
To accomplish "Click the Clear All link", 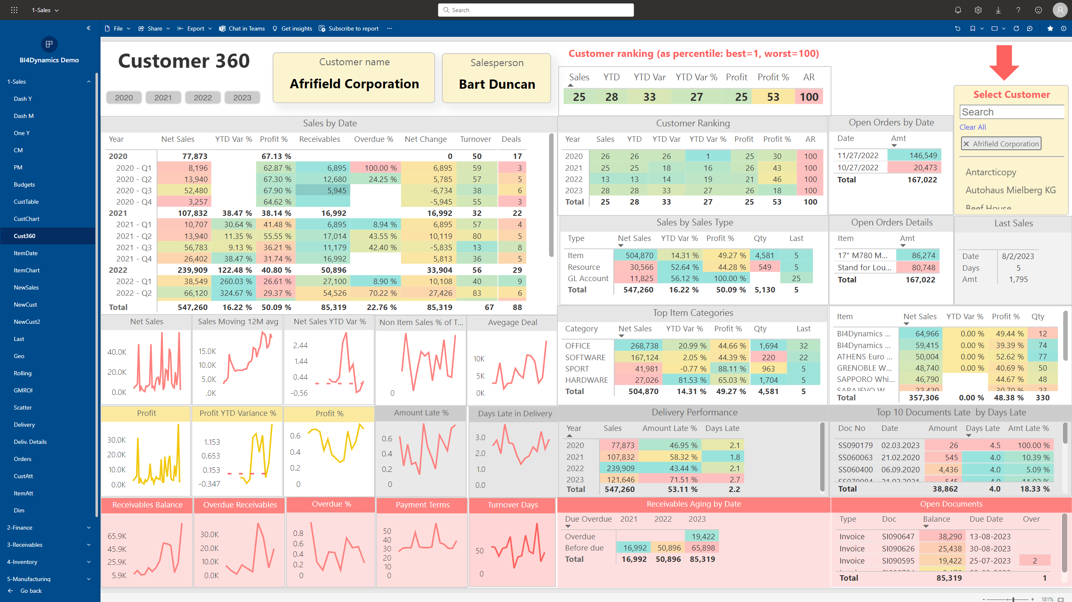I will point(972,127).
